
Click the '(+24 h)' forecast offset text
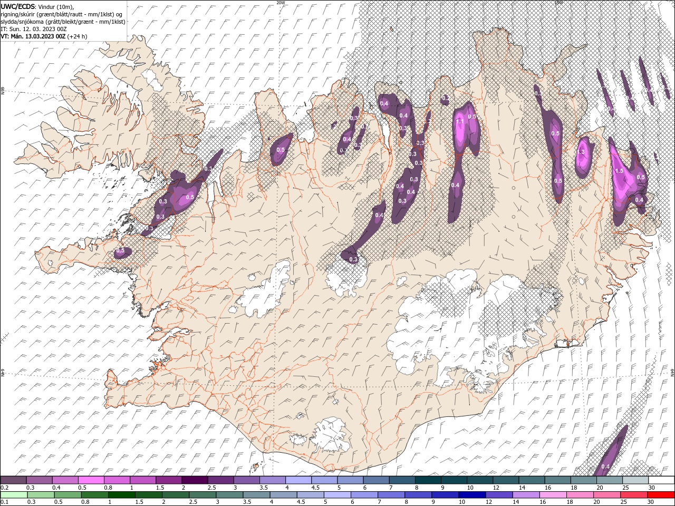77,36
